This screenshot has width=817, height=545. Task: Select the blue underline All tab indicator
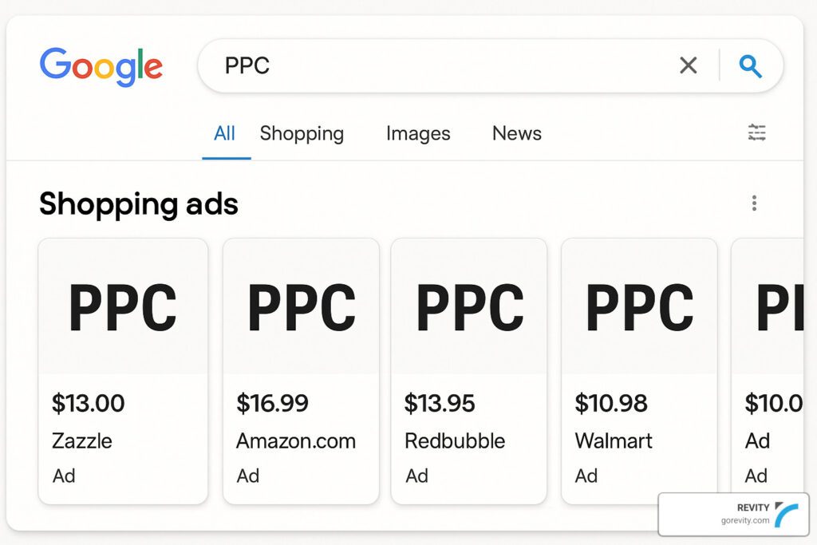click(225, 156)
